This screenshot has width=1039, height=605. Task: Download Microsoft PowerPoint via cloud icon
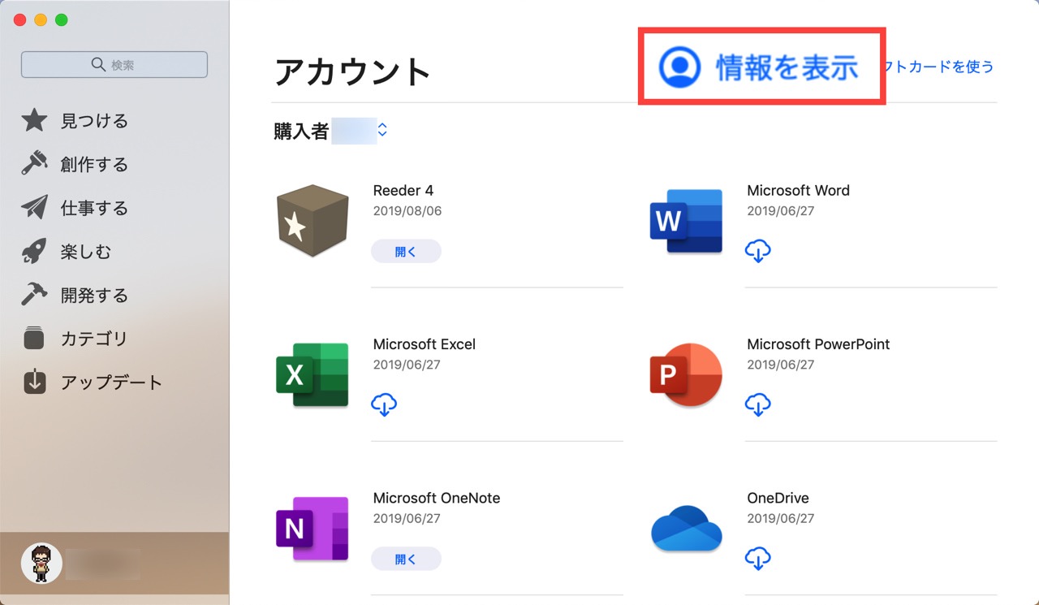coord(757,404)
